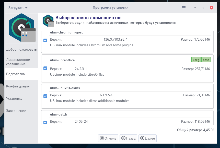
Task: Close the installer with red X button
Action: (x=212, y=8)
